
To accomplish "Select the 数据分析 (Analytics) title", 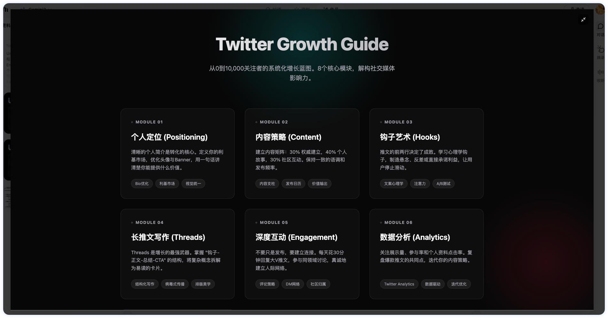I will [x=415, y=237].
